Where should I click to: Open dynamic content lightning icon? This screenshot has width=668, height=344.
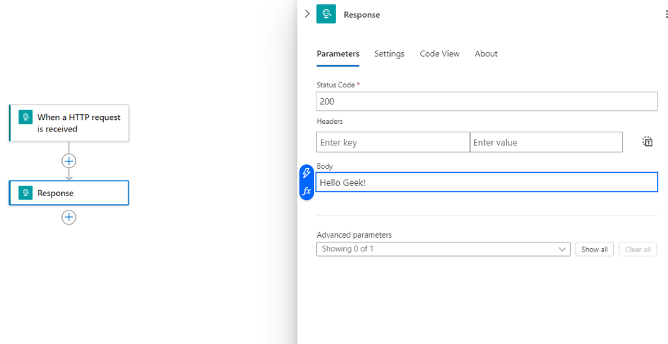(x=307, y=173)
